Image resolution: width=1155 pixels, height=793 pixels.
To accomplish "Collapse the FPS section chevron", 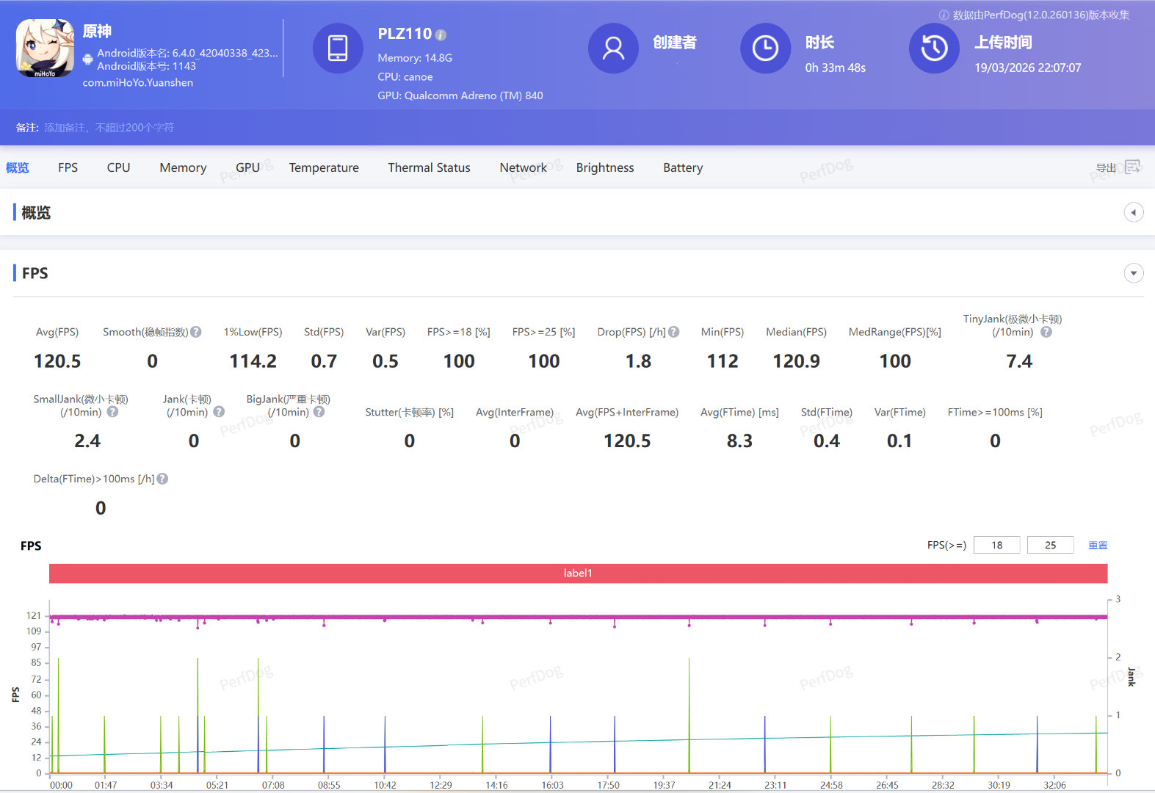I will coord(1133,273).
